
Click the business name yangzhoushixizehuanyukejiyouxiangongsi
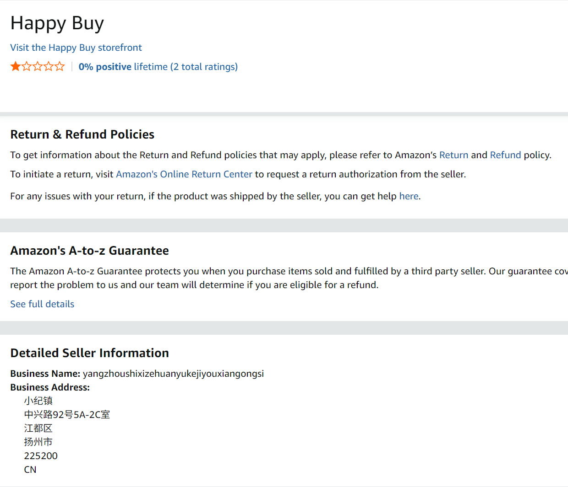(x=173, y=374)
